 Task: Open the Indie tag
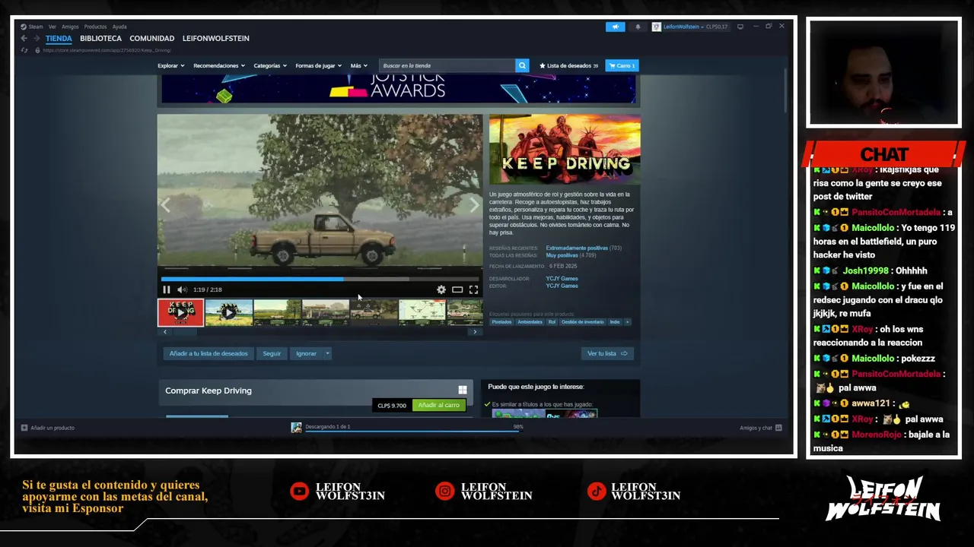(x=615, y=322)
